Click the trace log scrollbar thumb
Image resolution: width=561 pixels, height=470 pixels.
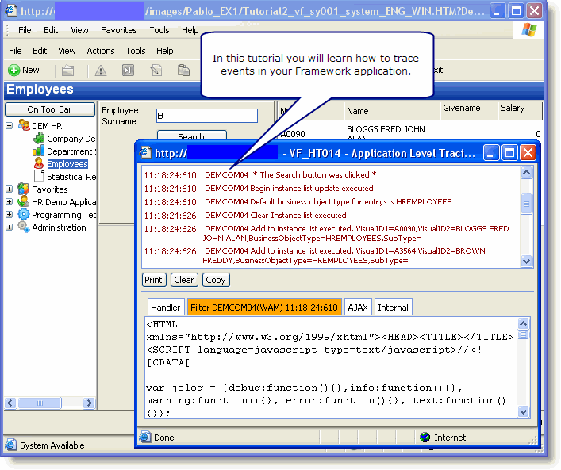click(526, 204)
